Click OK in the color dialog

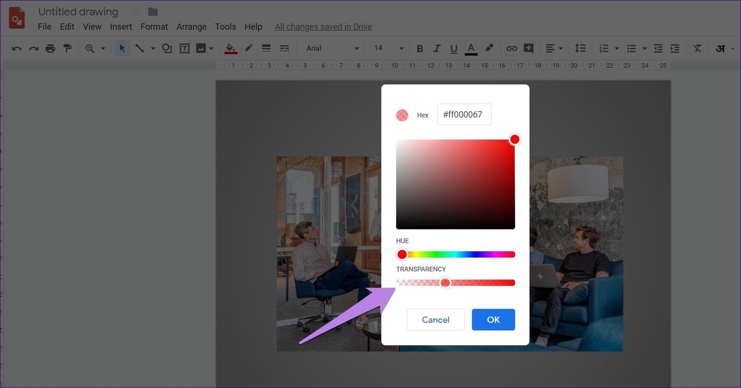[x=493, y=319]
